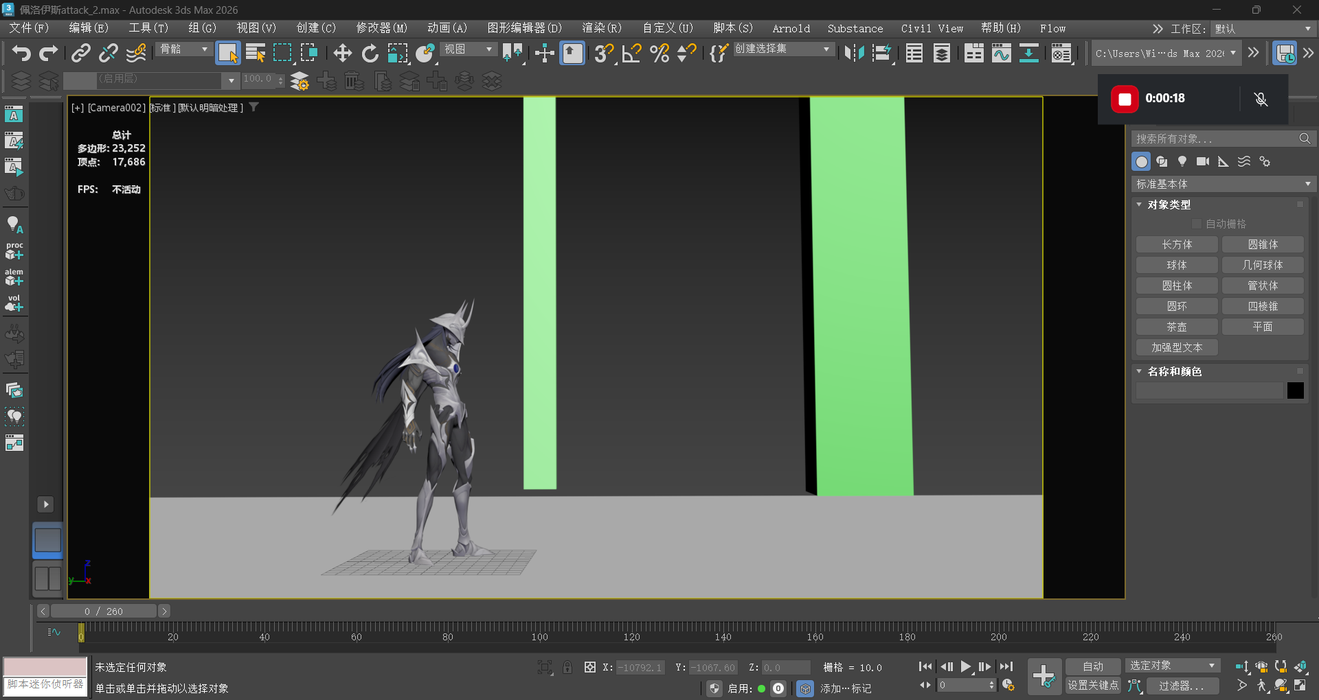The width and height of the screenshot is (1319, 700).
Task: Open the 工作区 workspace dropdown
Action: coord(1263,29)
